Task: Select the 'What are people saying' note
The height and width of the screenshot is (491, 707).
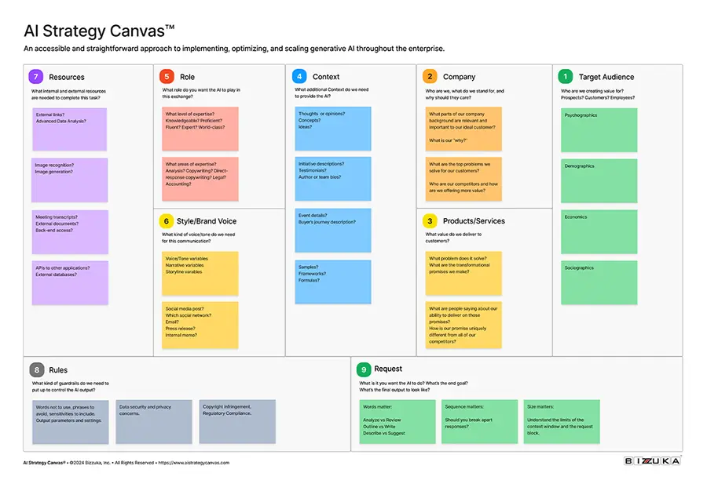Action: 463,326
